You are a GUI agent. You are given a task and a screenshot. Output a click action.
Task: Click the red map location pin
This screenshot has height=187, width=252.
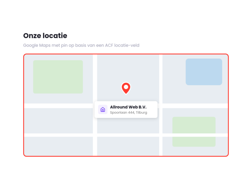click(x=126, y=88)
